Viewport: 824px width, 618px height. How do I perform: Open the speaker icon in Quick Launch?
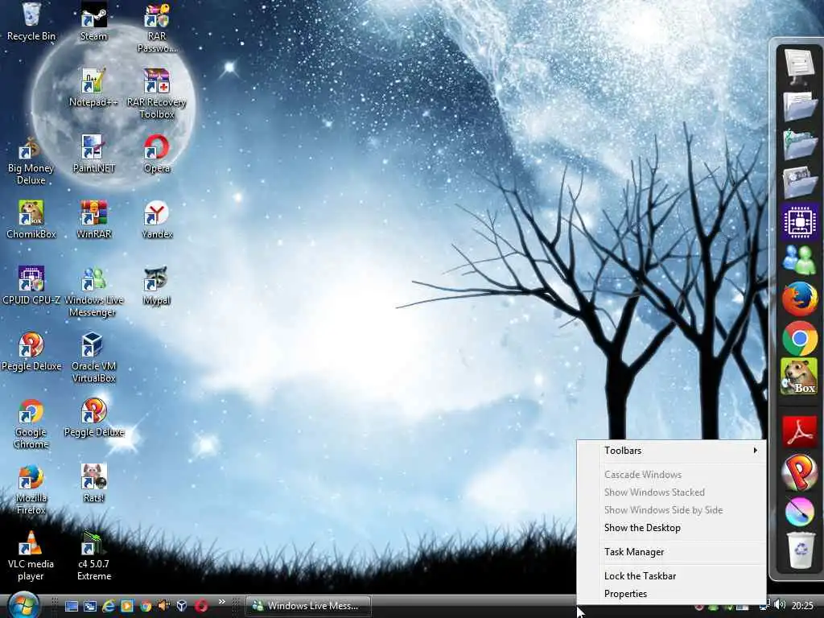tap(164, 606)
